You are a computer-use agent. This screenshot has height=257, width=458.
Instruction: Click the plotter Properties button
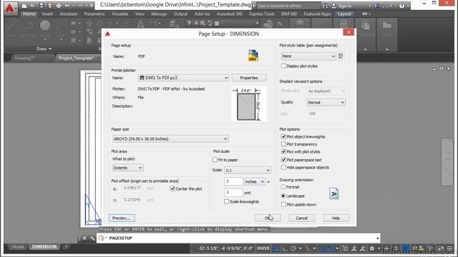click(249, 78)
